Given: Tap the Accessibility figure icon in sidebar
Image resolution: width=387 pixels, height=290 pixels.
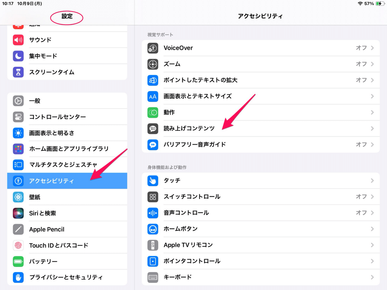Looking at the screenshot, I should coord(18,181).
